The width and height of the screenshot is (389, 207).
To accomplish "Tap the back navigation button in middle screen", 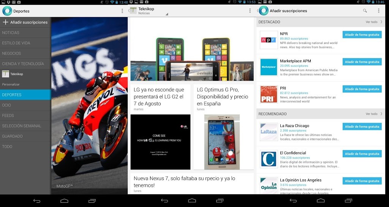I will pyautogui.click(x=164, y=201).
